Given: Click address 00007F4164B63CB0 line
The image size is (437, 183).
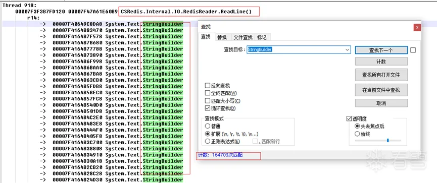Looking at the screenshot, I should coord(111,80).
